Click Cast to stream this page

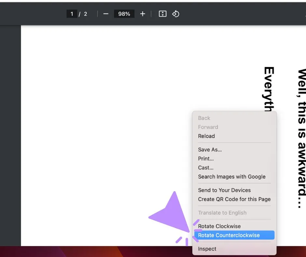click(205, 167)
